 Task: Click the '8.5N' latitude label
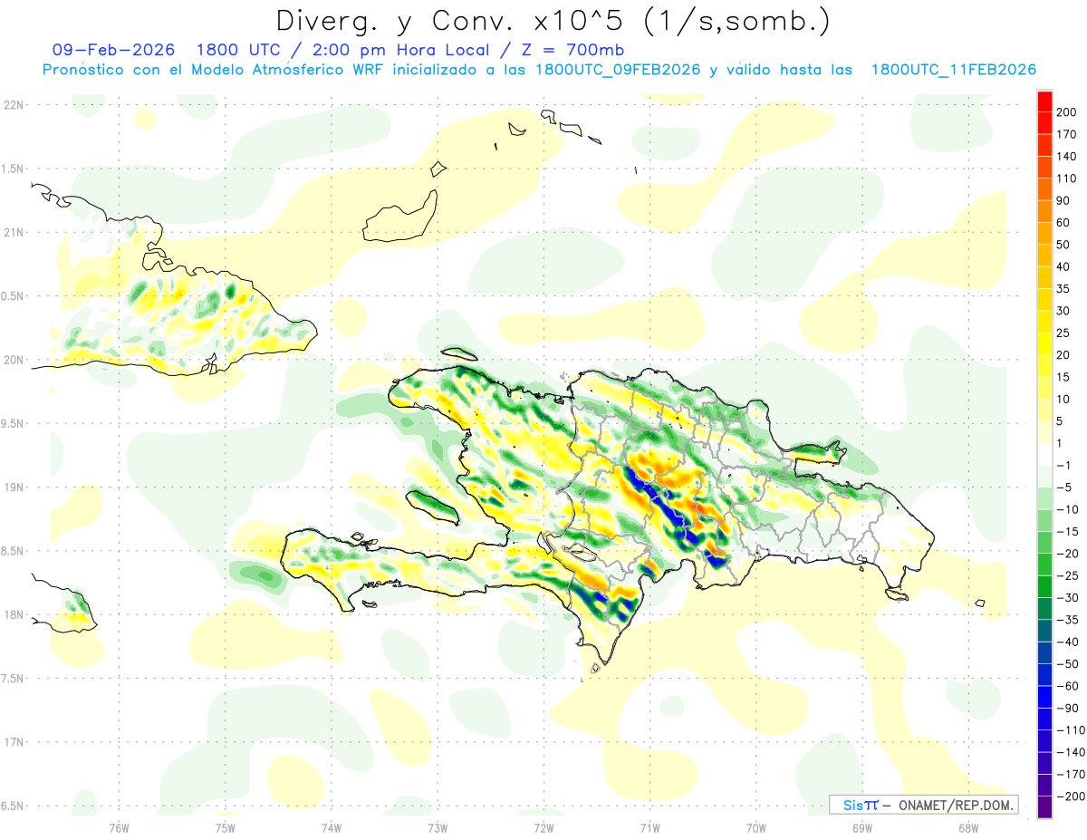click(14, 551)
